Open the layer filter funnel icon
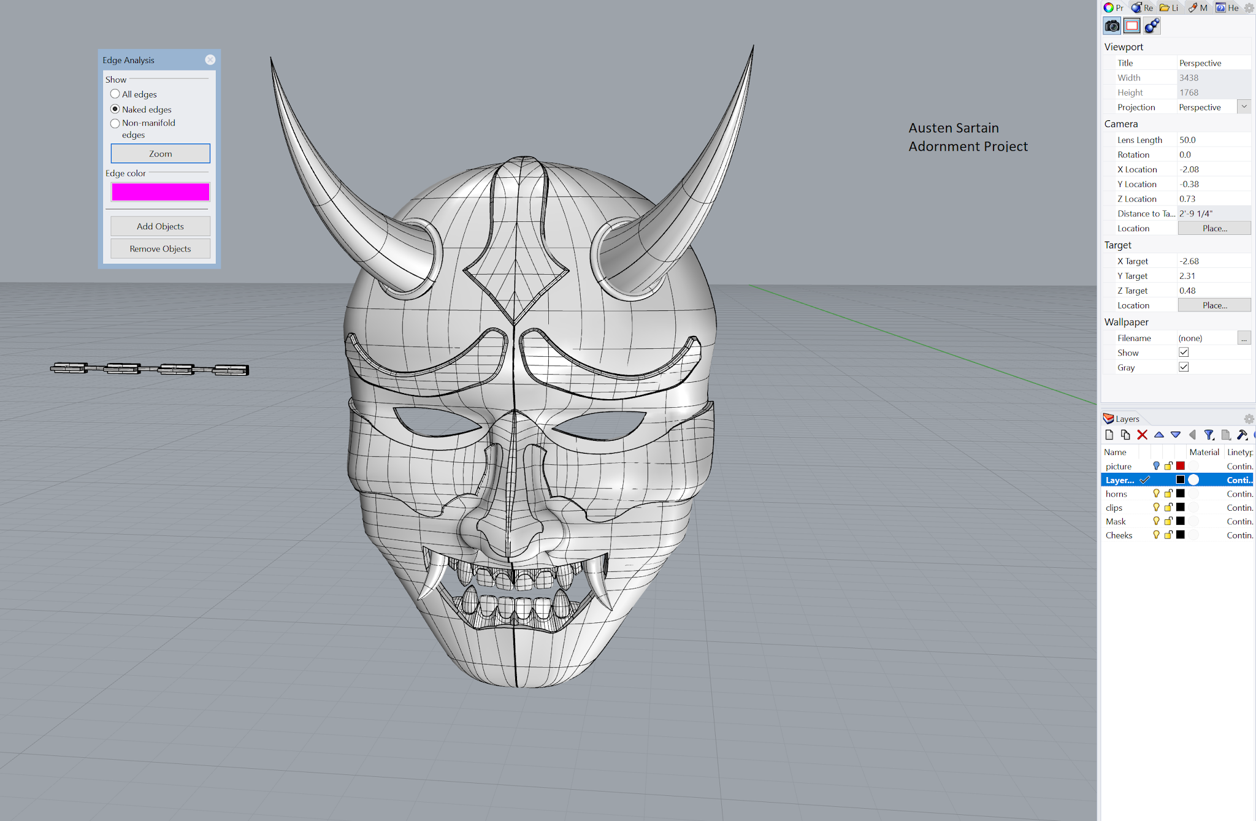 point(1209,435)
